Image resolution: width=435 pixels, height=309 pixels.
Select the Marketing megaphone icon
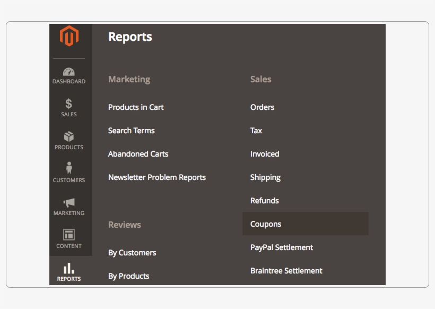69,206
